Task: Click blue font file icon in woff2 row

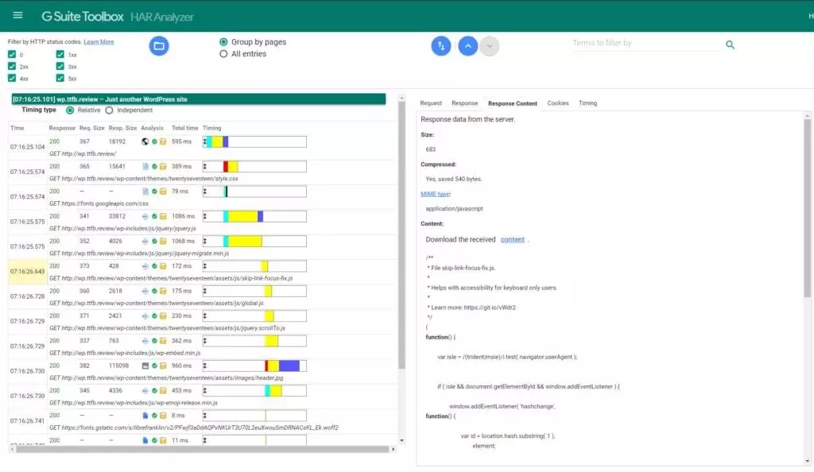Action: pos(145,416)
